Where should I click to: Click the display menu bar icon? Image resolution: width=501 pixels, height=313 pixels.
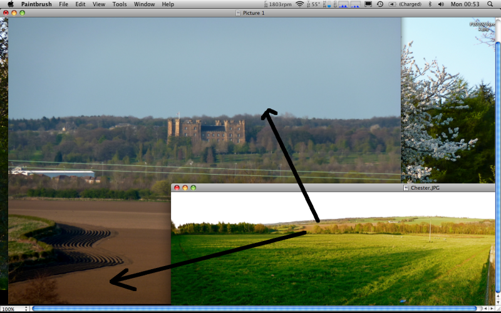pyautogui.click(x=368, y=4)
